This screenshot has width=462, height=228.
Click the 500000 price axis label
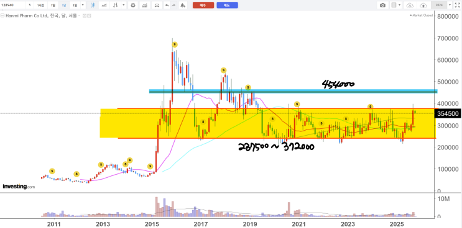448,82
